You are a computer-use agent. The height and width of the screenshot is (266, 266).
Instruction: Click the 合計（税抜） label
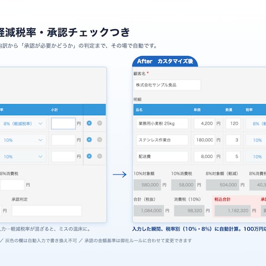(145, 199)
